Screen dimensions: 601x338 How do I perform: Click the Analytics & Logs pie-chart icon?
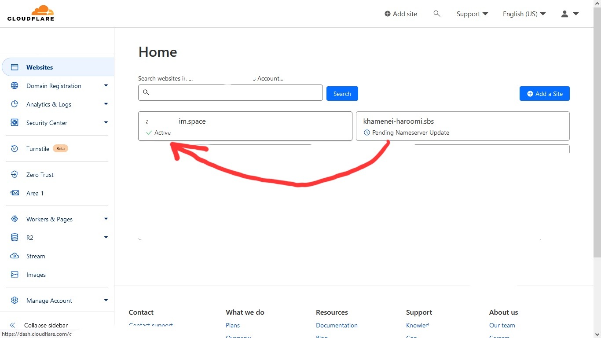pos(15,104)
